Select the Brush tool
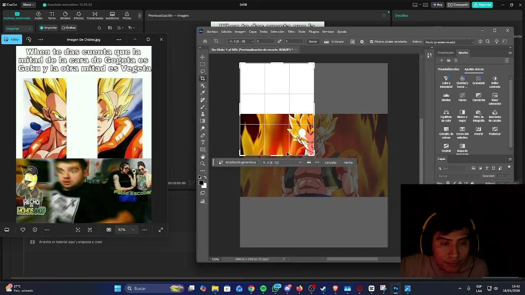This screenshot has height=295, width=525. 203,107
